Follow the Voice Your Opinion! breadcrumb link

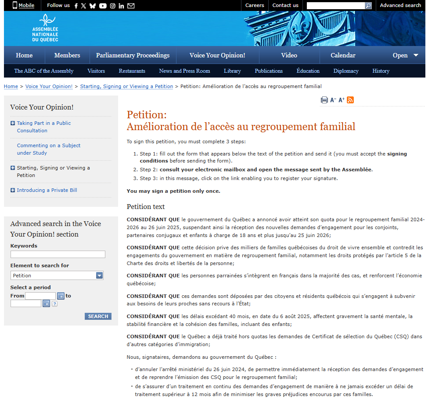click(49, 86)
